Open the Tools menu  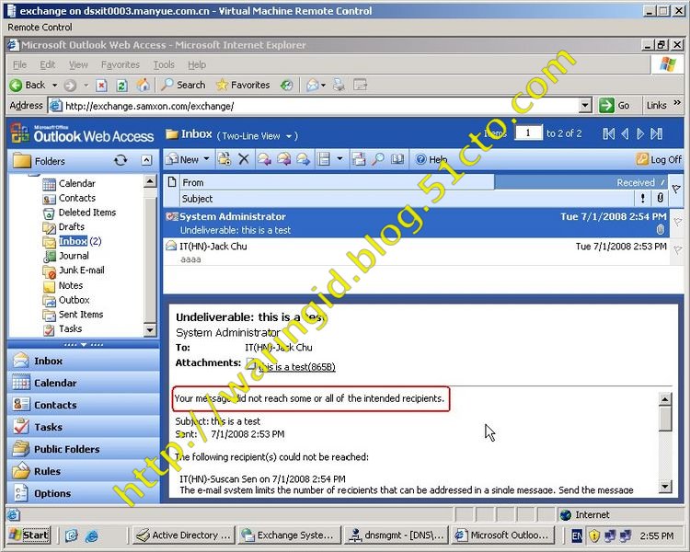tap(164, 65)
